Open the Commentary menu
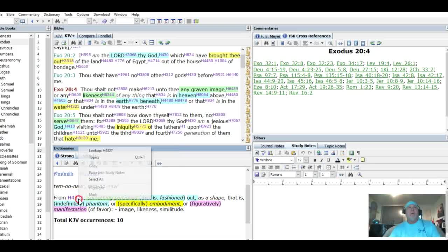The height and width of the screenshot is (252, 448). [x=29, y=14]
